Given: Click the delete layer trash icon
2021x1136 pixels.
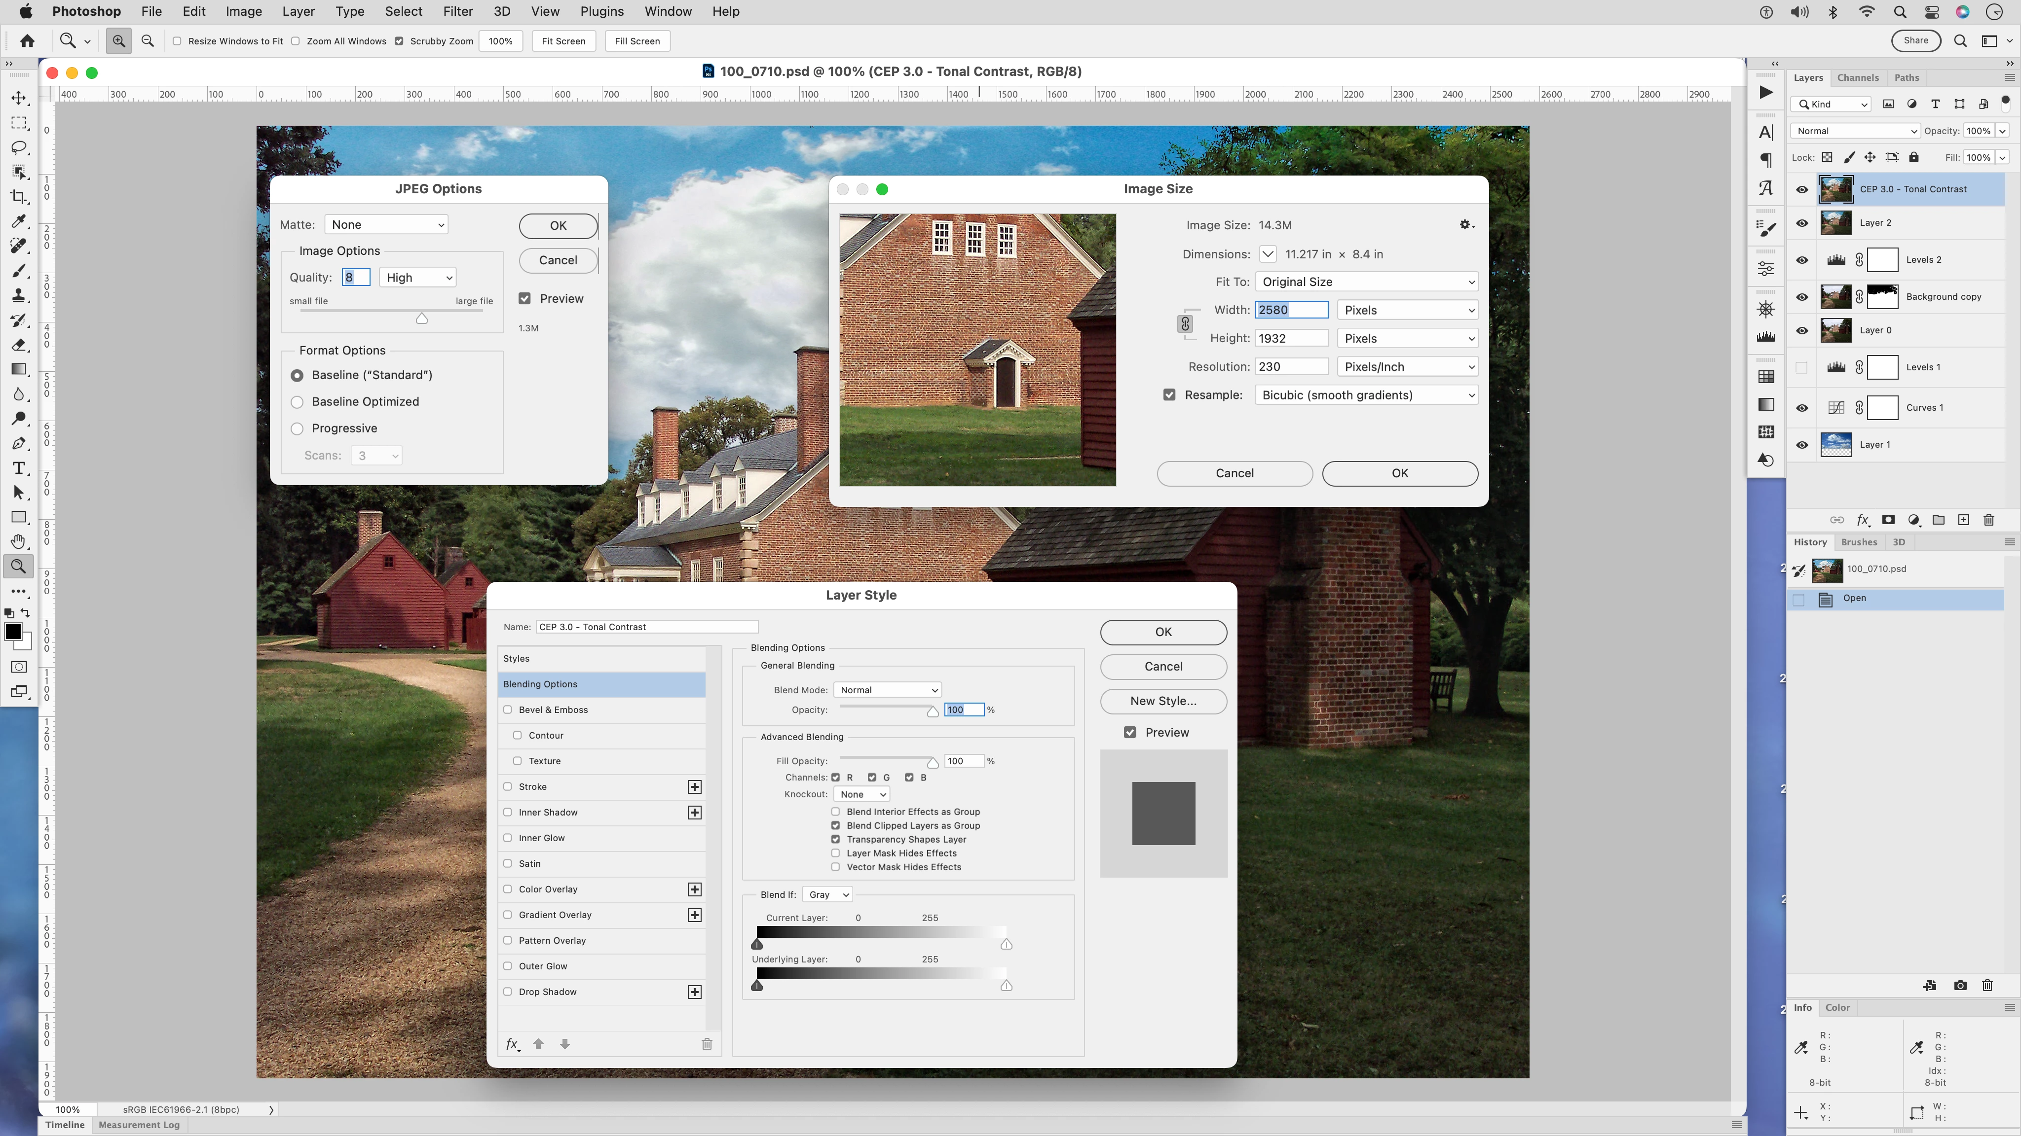Looking at the screenshot, I should point(1988,520).
